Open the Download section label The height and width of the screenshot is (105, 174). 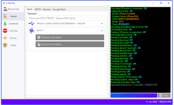tap(13, 24)
